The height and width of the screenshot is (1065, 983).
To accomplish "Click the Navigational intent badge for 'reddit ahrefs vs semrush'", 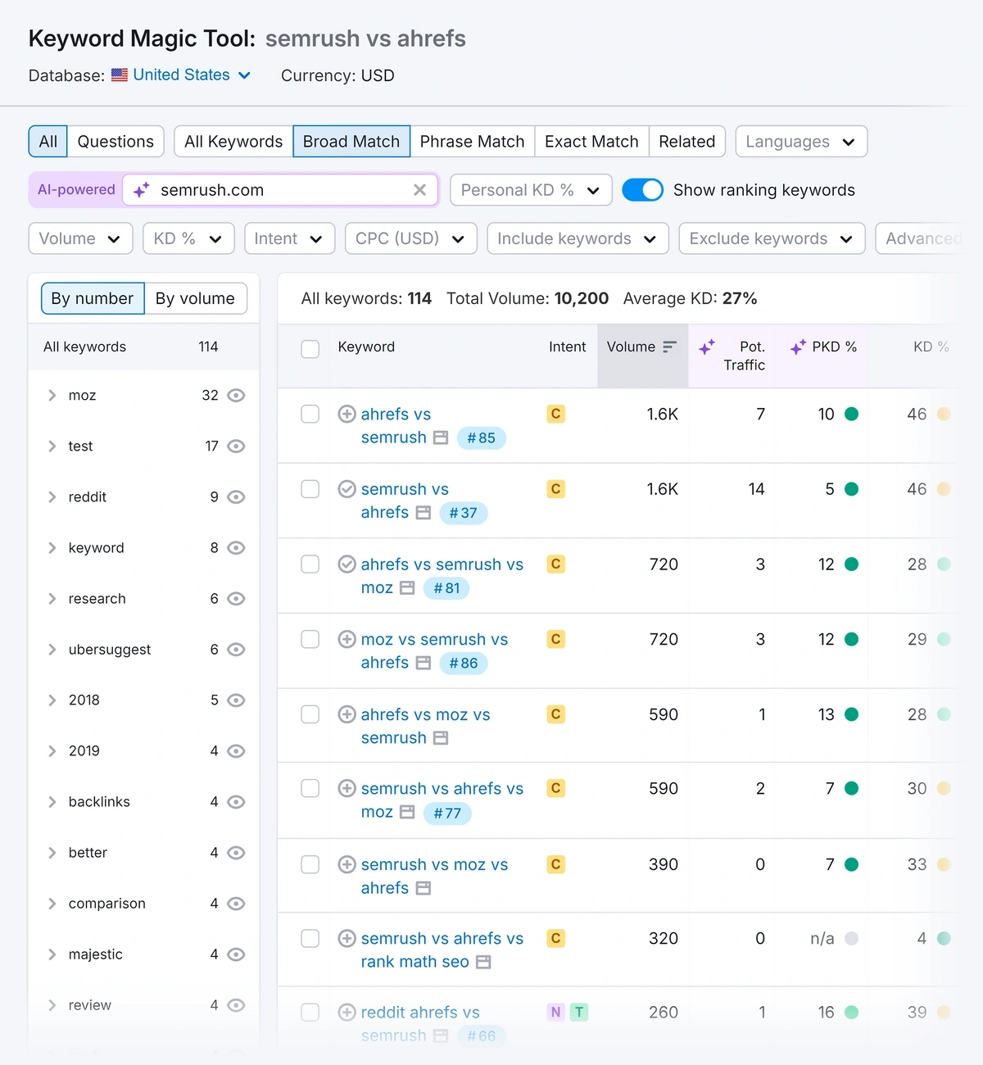I will click(556, 1012).
